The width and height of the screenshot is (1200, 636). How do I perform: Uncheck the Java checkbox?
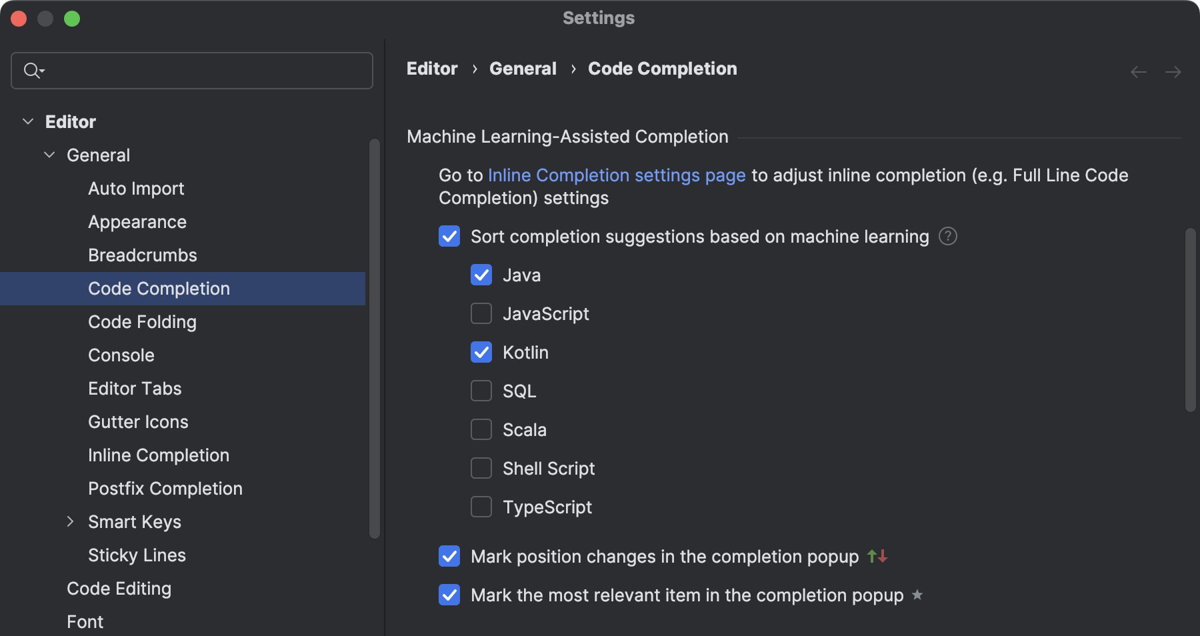[x=481, y=275]
